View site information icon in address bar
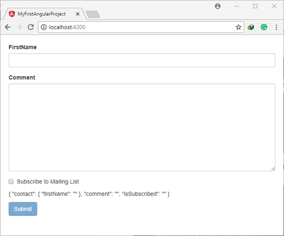The height and width of the screenshot is (236, 284). tap(44, 27)
